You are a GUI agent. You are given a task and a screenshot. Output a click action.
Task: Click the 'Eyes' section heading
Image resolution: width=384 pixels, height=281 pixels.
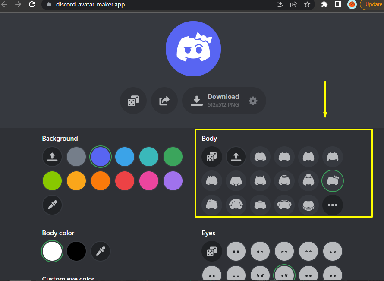[x=208, y=233]
